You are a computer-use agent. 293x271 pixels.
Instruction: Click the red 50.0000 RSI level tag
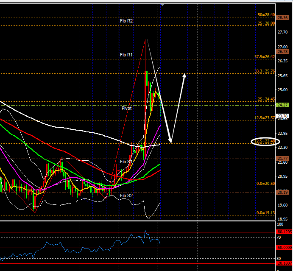[283, 248]
